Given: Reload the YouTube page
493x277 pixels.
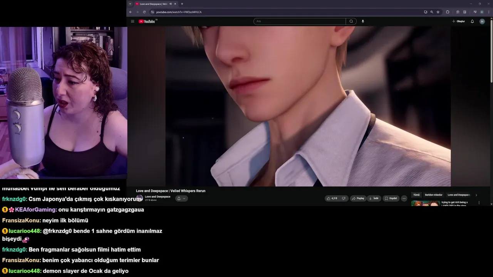Looking at the screenshot, I should click(x=144, y=12).
